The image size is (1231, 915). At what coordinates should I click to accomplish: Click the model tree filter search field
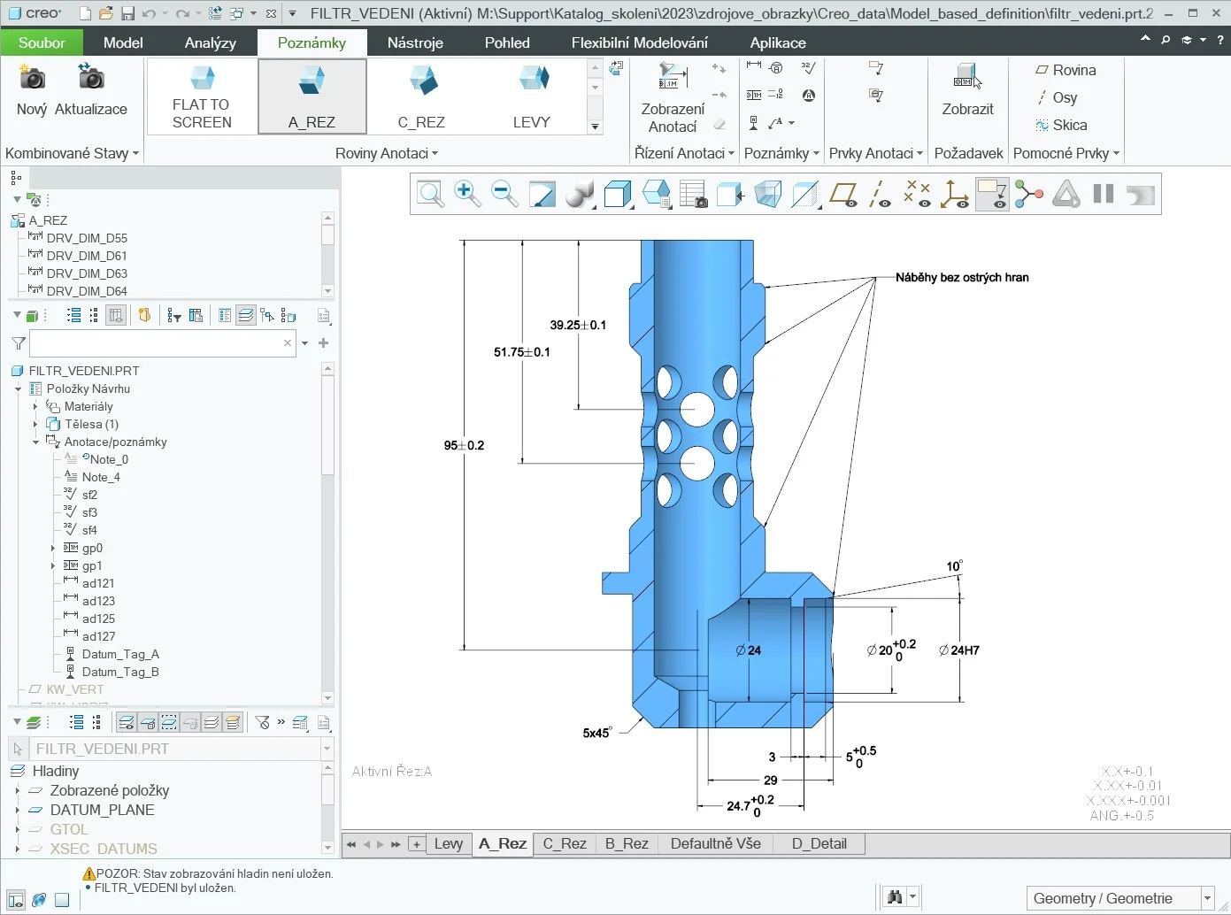click(x=162, y=343)
